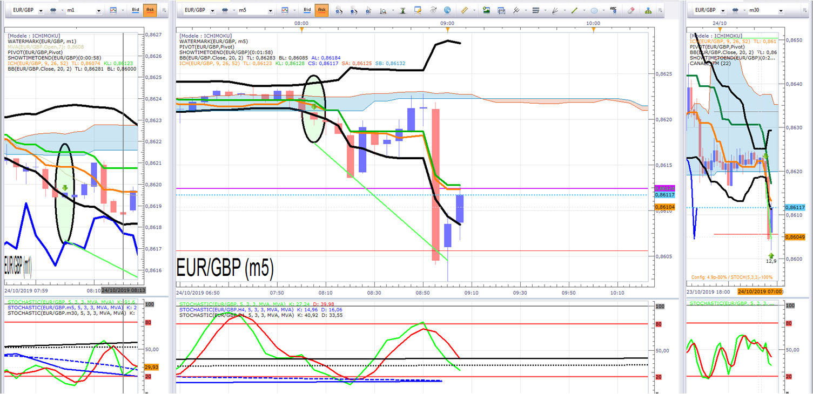Click the orange 0,86049 price tag in m30 chart
The image size is (813, 394).
[795, 237]
